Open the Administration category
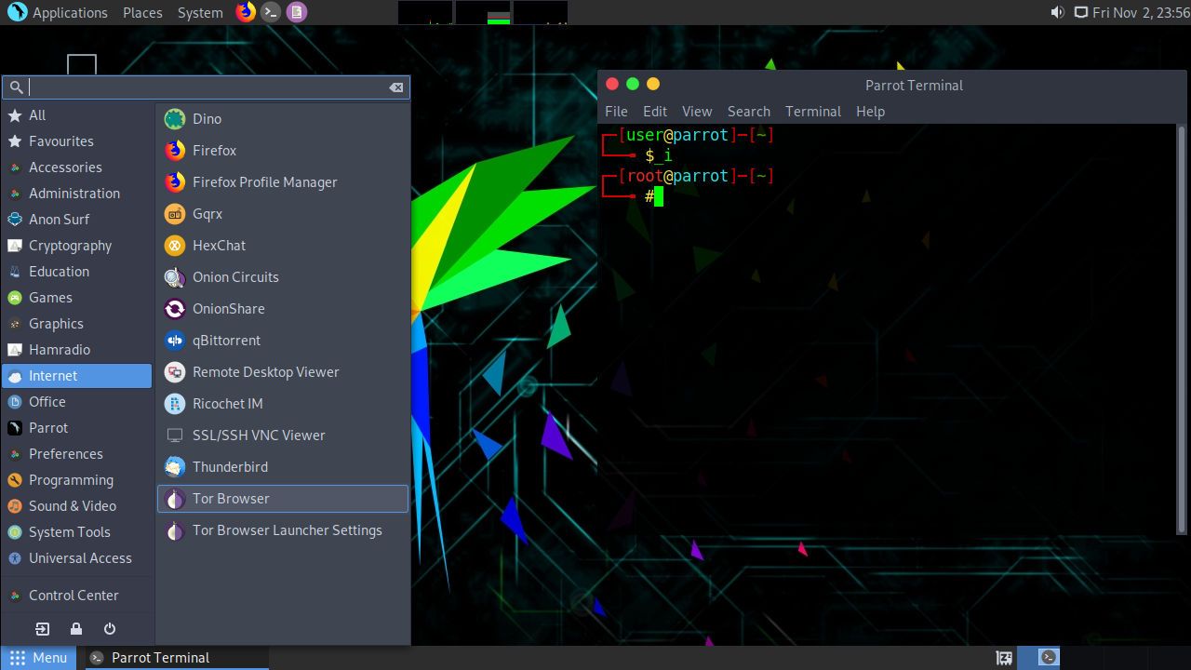The width and height of the screenshot is (1191, 670). pyautogui.click(x=77, y=193)
